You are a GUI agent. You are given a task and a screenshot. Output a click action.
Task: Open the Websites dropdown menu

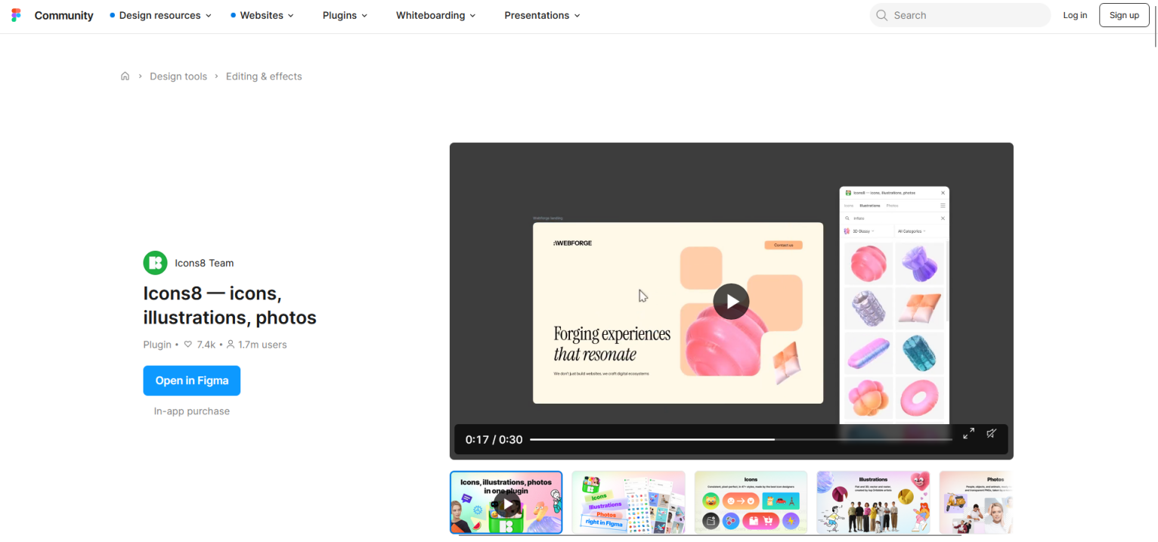click(x=262, y=15)
